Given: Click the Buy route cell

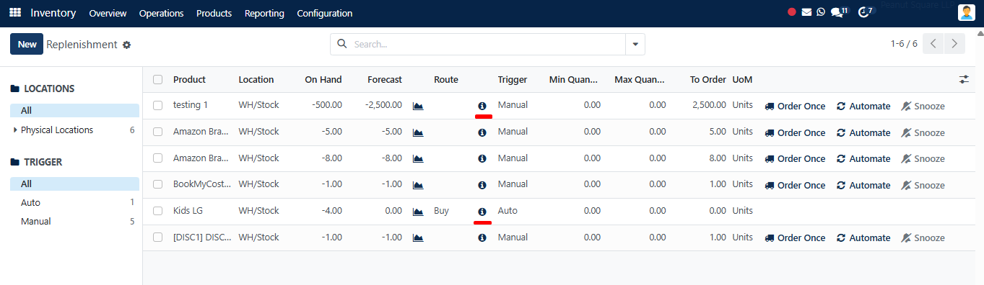Looking at the screenshot, I should point(441,211).
